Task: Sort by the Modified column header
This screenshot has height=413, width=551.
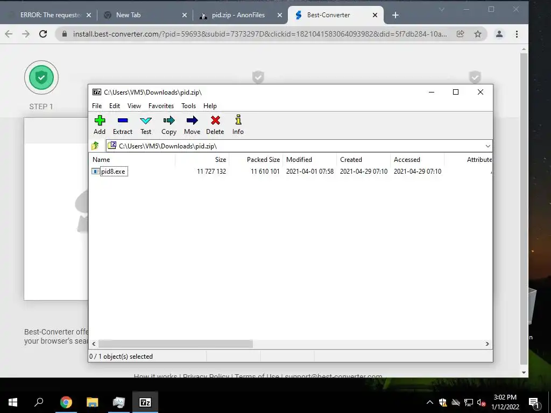Action: (309, 159)
